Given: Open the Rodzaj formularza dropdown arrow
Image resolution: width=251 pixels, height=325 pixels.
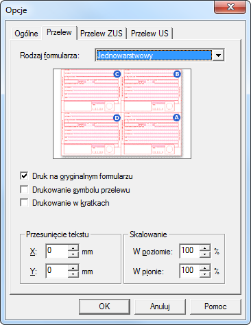Looking at the screenshot, I should coord(218,56).
